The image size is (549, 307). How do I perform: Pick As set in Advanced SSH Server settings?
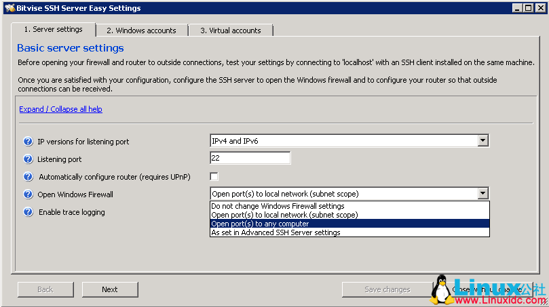pos(349,232)
